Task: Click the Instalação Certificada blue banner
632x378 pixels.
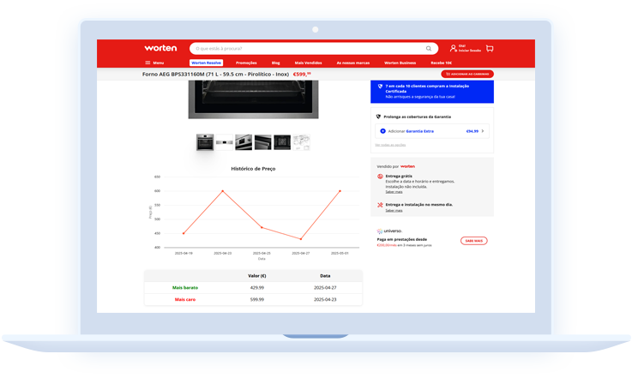Action: click(x=432, y=92)
